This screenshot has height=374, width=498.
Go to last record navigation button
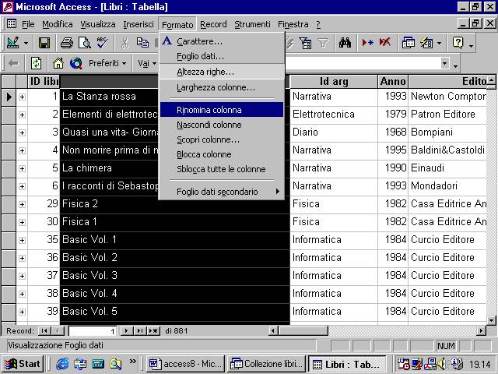(x=140, y=330)
